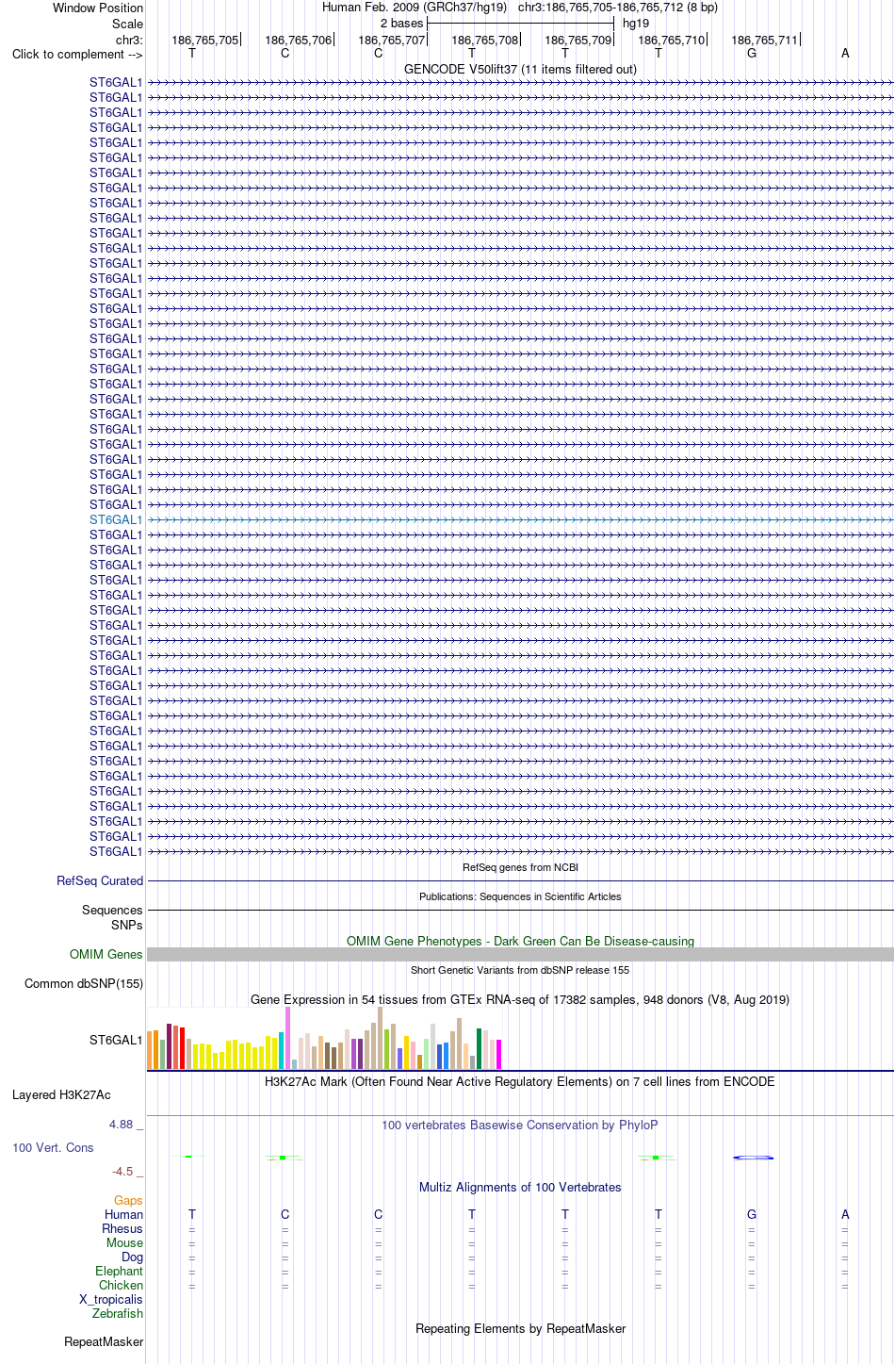Click the Zebrafish alignment row label

[118, 1314]
